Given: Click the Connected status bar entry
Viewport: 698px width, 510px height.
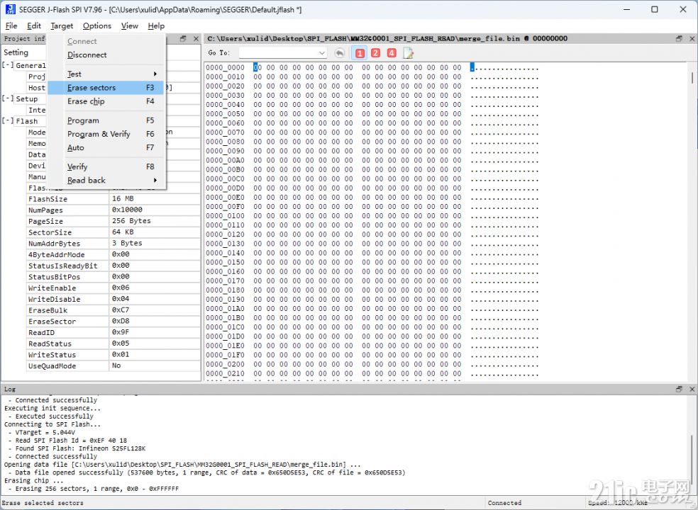Looking at the screenshot, I should [504, 503].
